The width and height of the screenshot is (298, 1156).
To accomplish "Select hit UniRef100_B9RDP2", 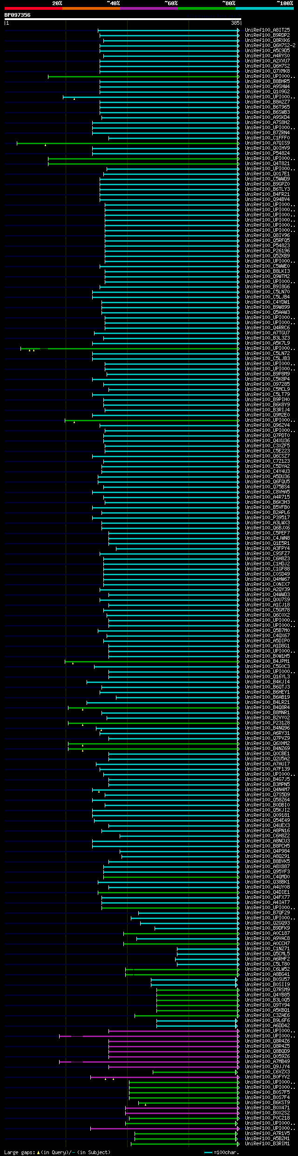I will 267,35.
